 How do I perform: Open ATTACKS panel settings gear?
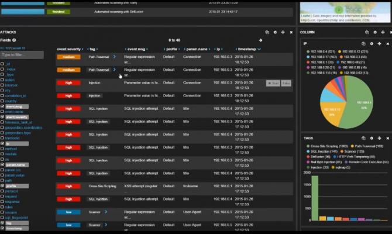[x=275, y=32]
